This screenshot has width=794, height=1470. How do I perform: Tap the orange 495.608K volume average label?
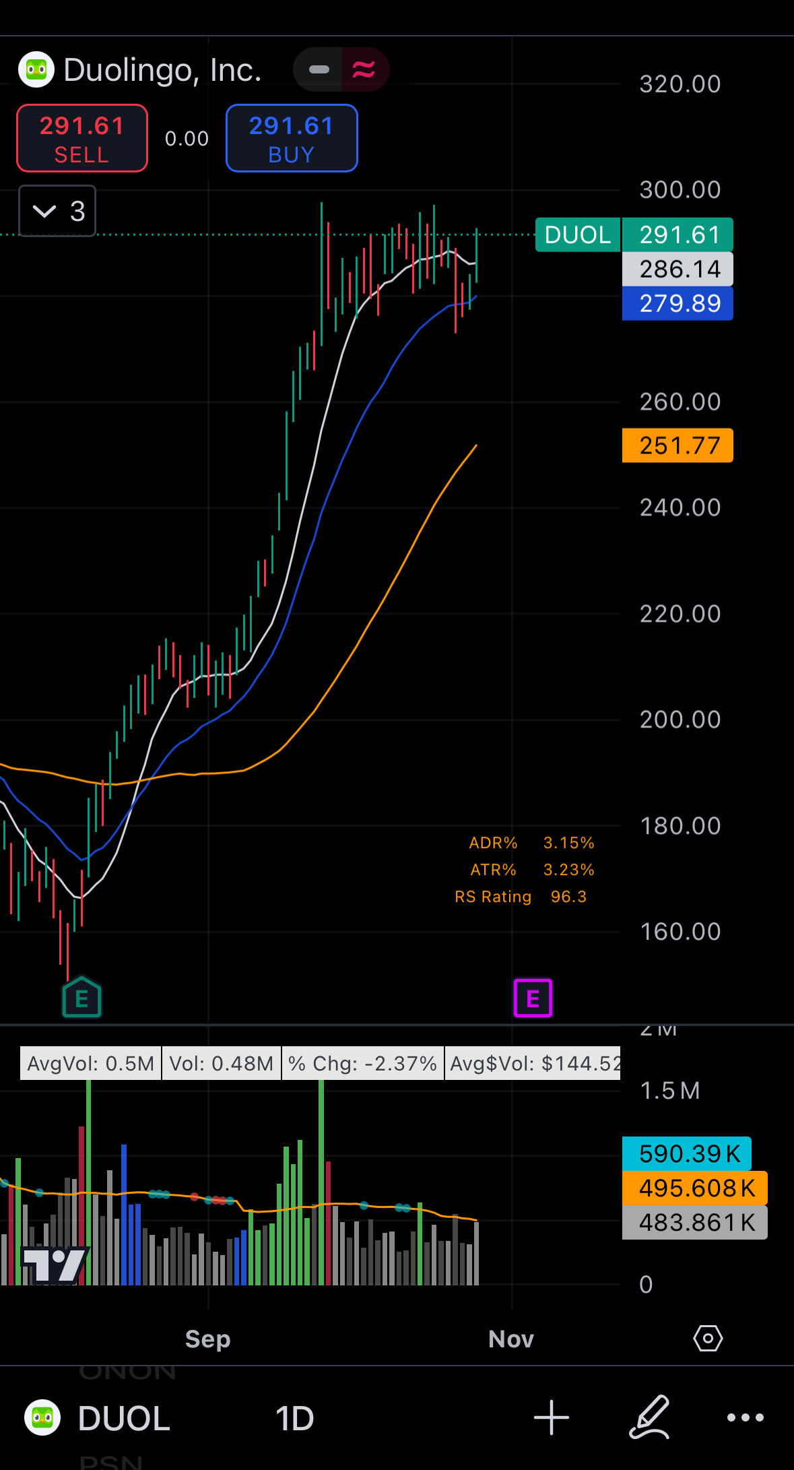[x=695, y=1188]
